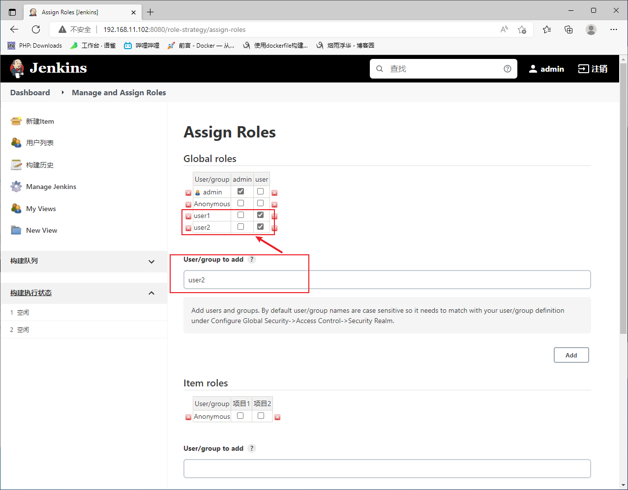Click the left delete icon for admin row
This screenshot has height=490, width=628.
point(188,193)
